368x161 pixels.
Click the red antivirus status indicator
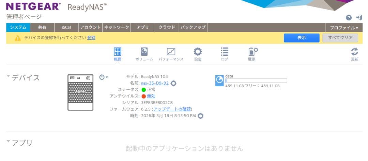(x=144, y=96)
